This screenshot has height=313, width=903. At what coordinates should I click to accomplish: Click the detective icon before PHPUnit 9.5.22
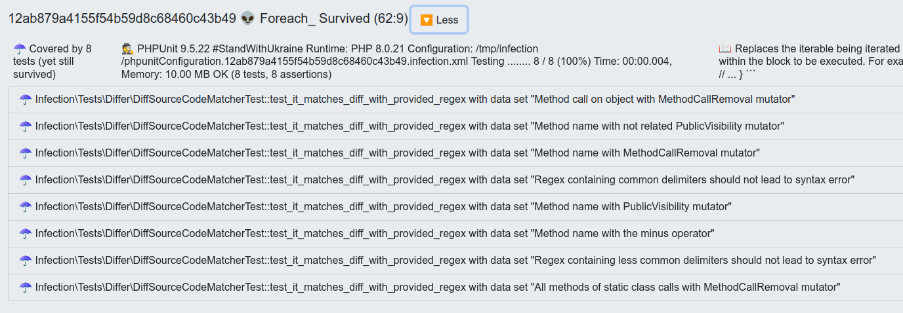click(x=128, y=48)
